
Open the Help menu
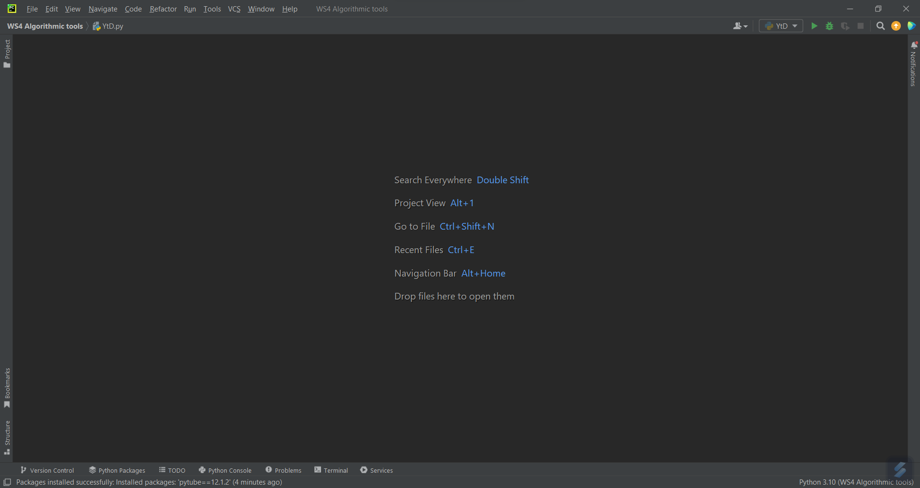pyautogui.click(x=290, y=9)
